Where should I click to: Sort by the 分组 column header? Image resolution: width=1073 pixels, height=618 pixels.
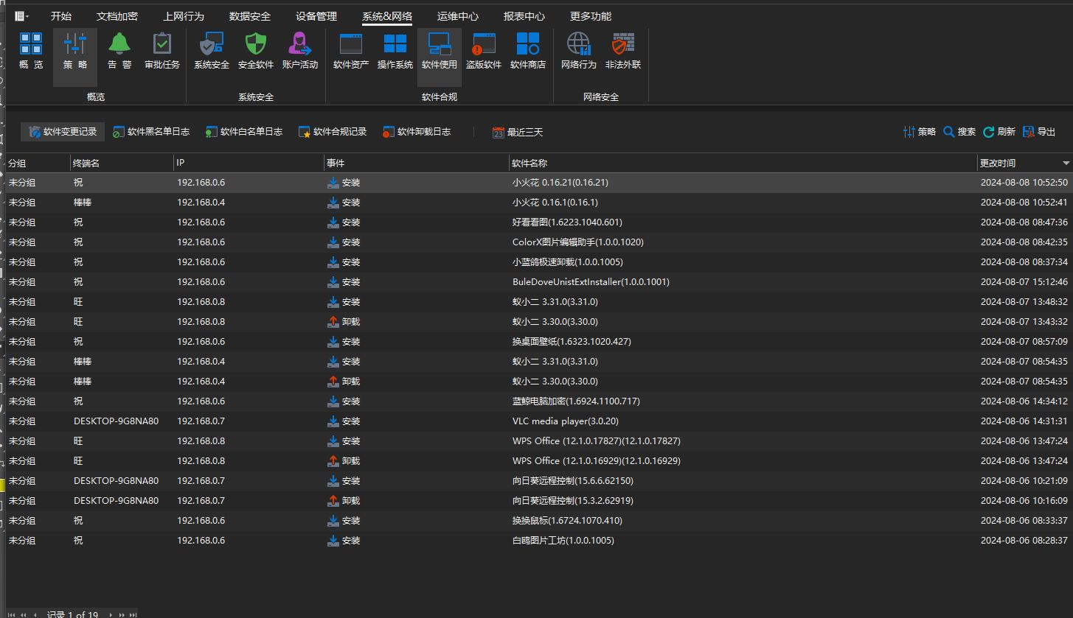coord(38,164)
